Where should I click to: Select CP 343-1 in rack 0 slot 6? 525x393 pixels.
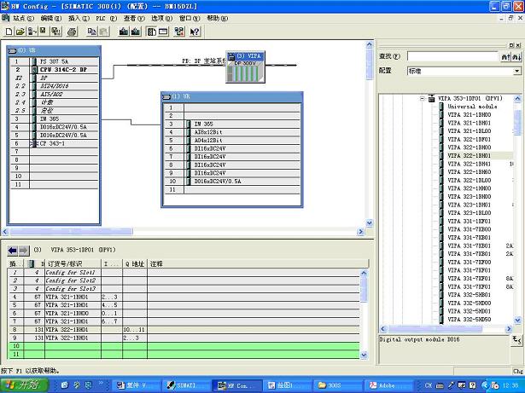(x=55, y=143)
